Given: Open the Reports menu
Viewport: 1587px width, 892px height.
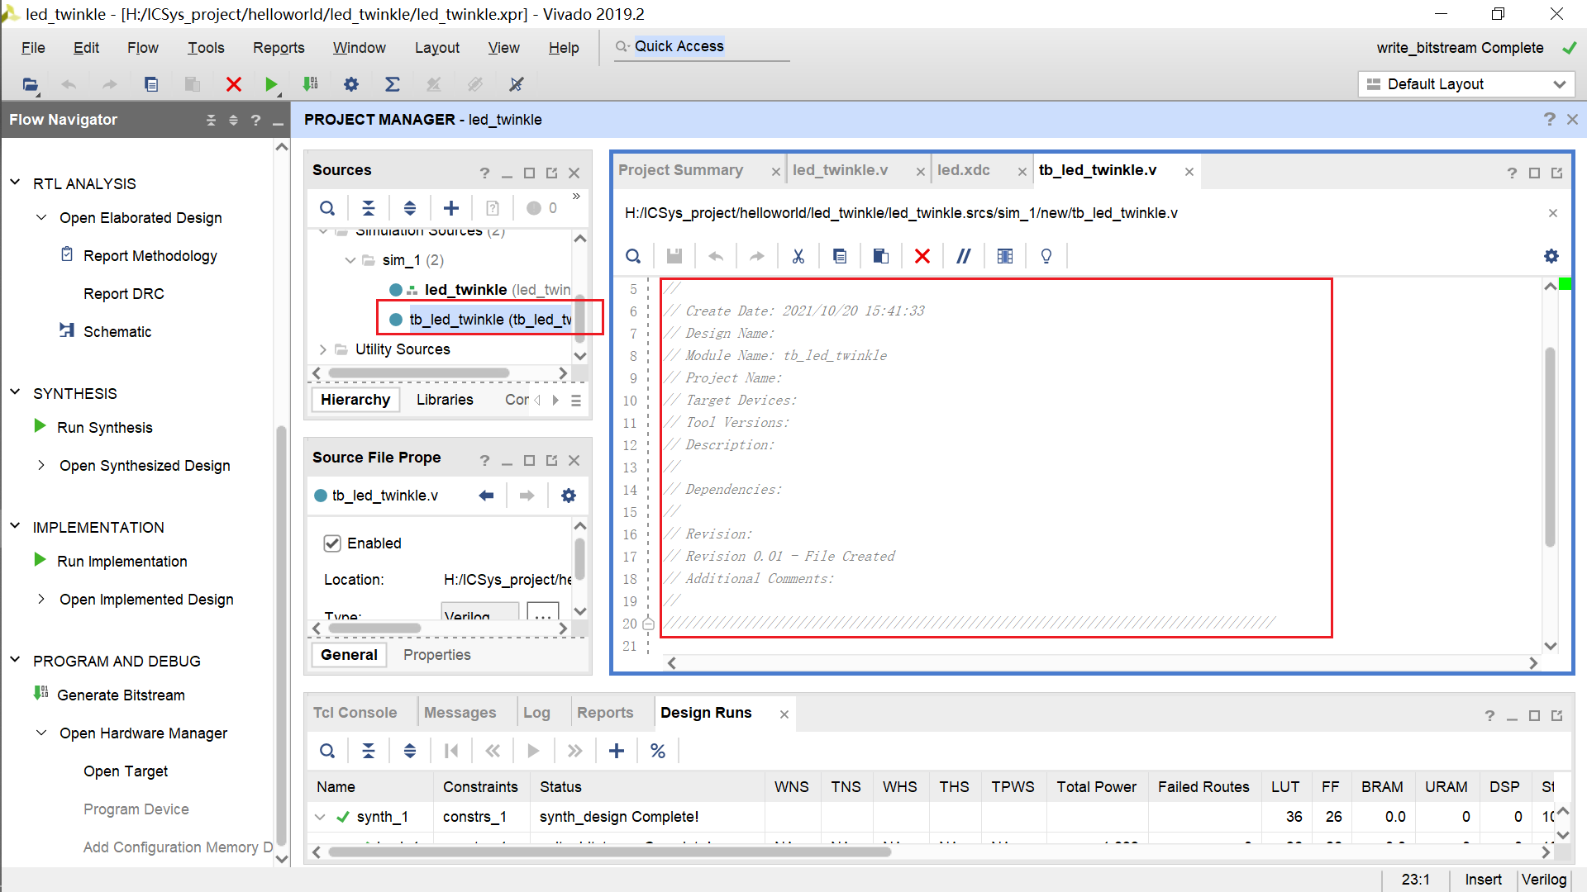Looking at the screenshot, I should [x=279, y=48].
